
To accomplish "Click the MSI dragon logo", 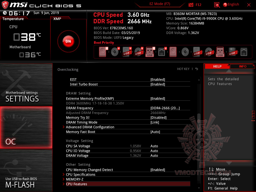I will click(5, 4).
